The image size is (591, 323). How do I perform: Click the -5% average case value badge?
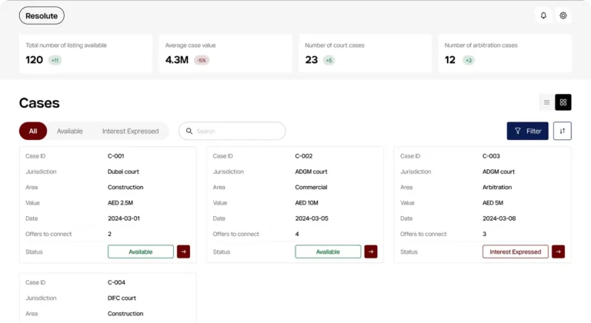coord(202,60)
